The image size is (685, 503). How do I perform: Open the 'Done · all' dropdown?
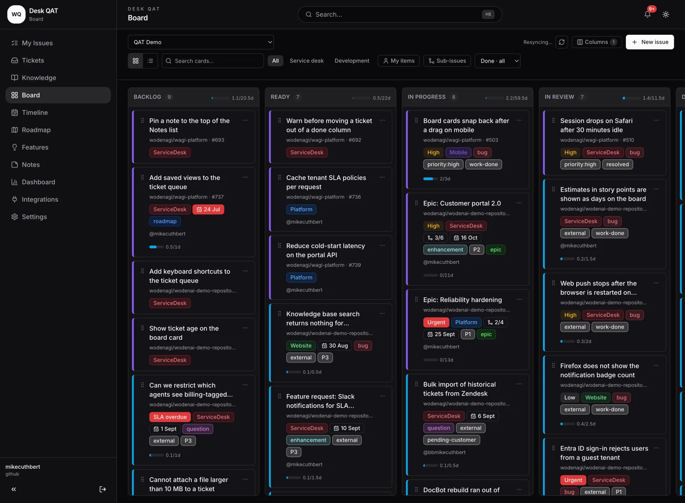click(497, 61)
